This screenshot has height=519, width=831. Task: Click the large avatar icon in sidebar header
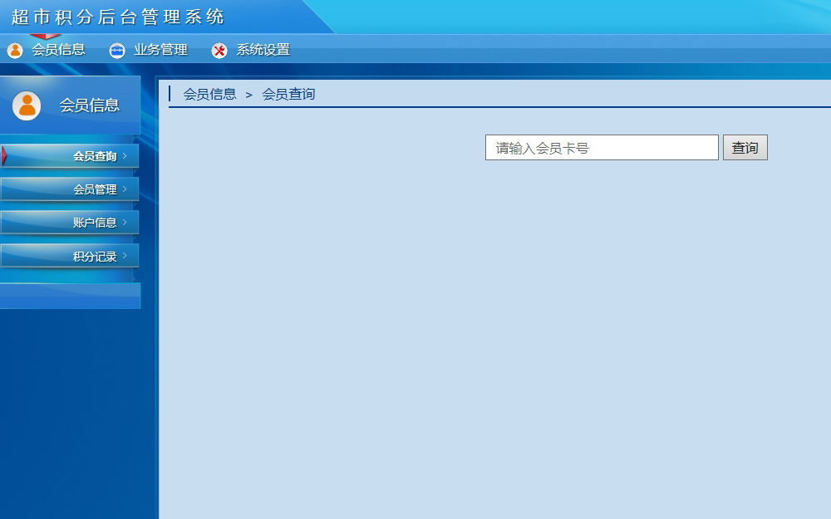(27, 105)
